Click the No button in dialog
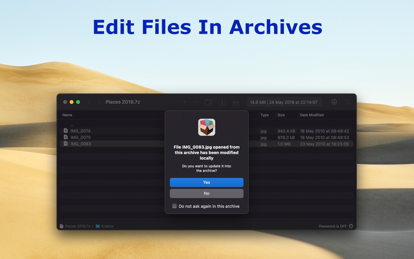414x259 pixels. (x=207, y=194)
